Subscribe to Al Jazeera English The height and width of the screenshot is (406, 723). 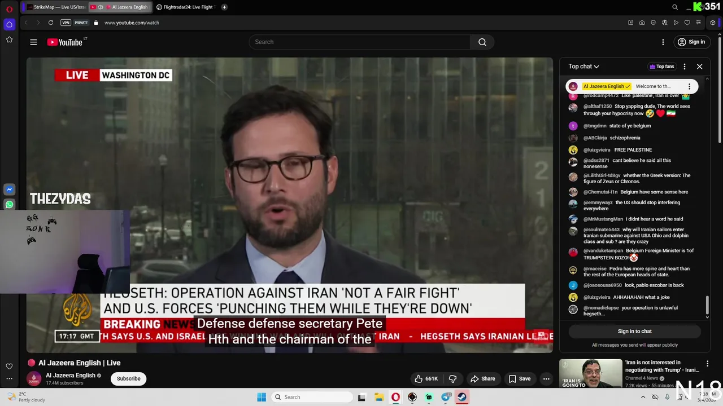pyautogui.click(x=128, y=378)
